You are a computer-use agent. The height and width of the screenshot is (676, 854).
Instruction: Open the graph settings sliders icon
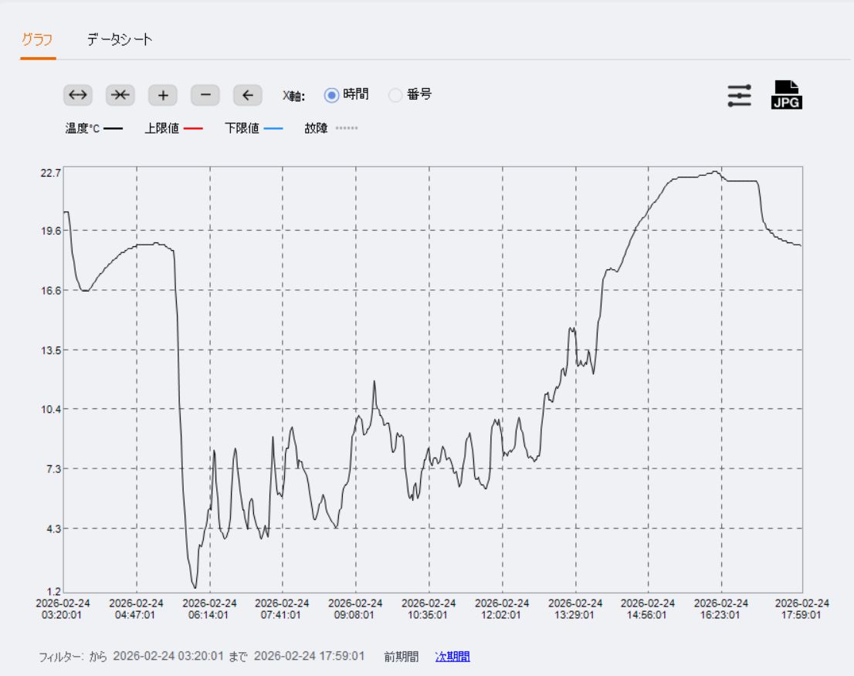(739, 95)
